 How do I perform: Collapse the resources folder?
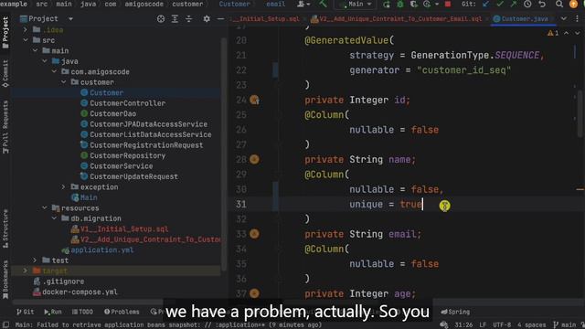pos(45,207)
